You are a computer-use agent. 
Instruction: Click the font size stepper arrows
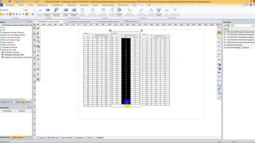[33, 10]
